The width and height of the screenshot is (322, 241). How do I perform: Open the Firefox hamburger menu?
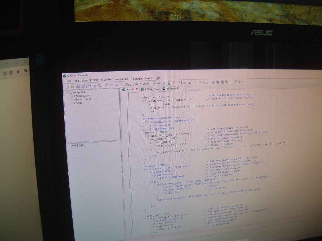point(26,71)
